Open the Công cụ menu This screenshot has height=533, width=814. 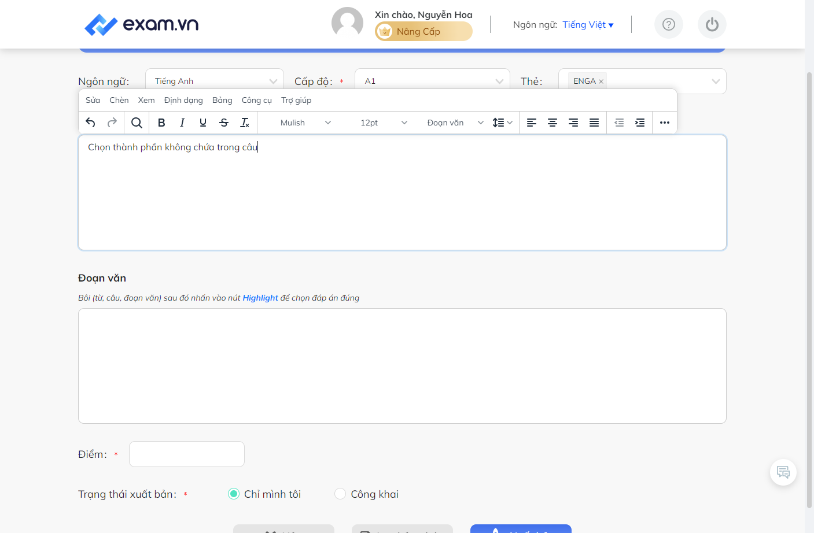(257, 100)
